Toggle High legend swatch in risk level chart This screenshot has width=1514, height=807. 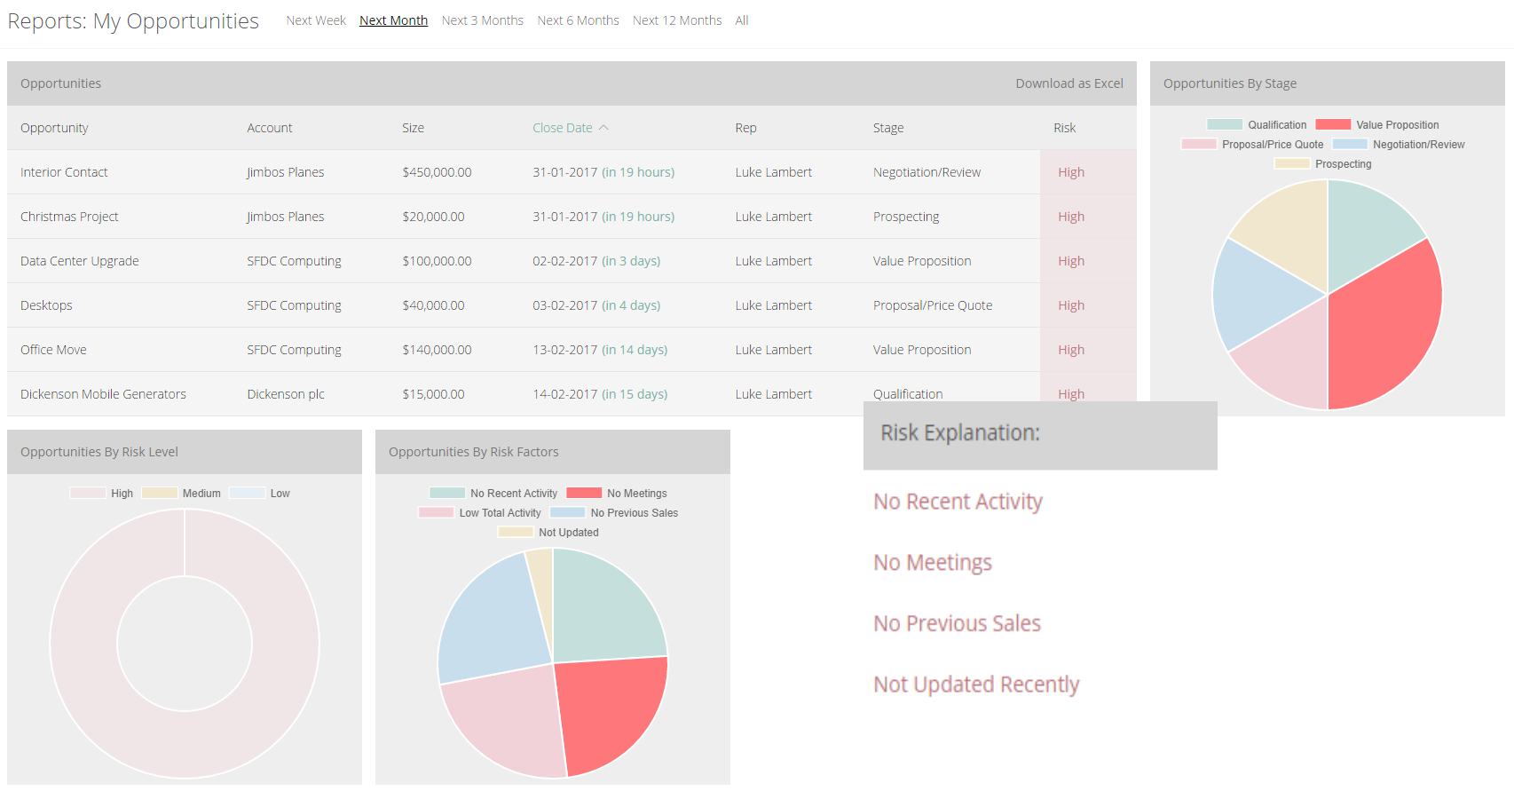pos(88,493)
